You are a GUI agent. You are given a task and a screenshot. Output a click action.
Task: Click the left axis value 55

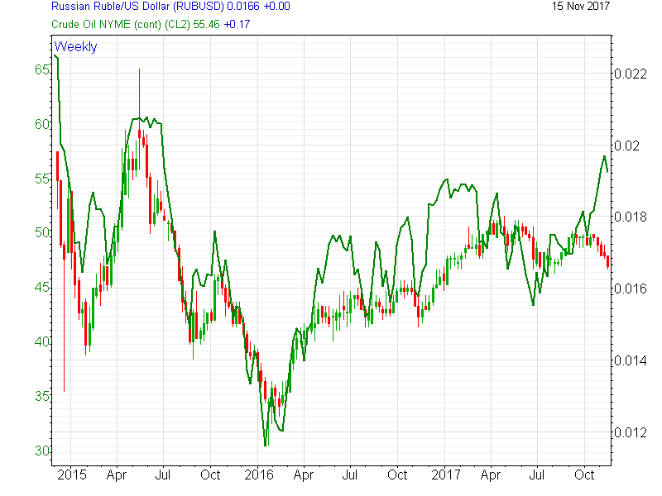tap(42, 179)
